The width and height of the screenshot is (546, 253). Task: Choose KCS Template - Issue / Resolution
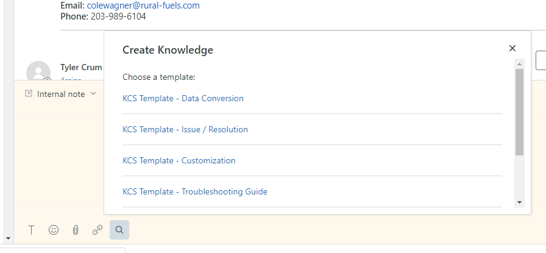tap(185, 129)
